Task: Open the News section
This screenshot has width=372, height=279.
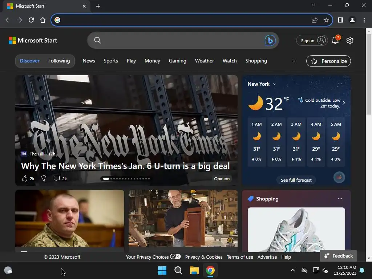Action: pos(89,61)
